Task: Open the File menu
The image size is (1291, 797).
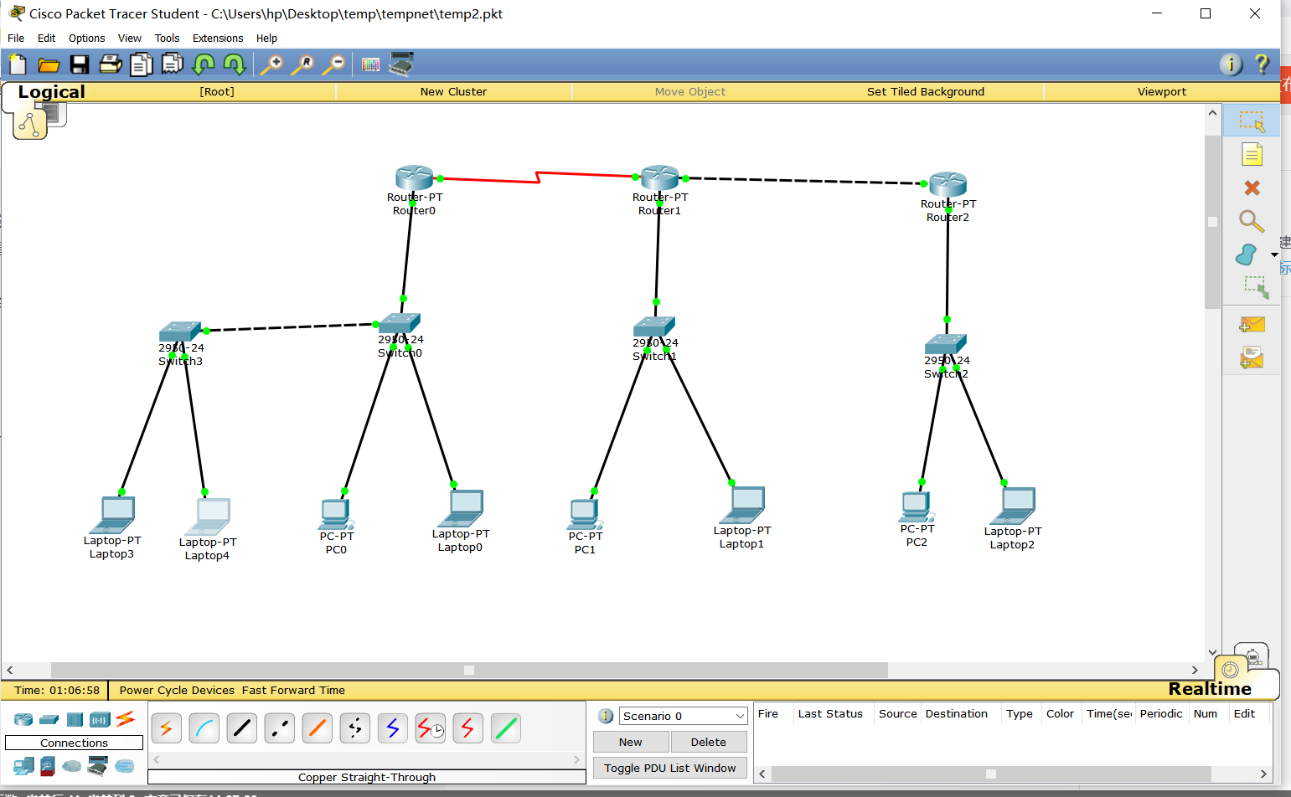Action: [x=16, y=39]
